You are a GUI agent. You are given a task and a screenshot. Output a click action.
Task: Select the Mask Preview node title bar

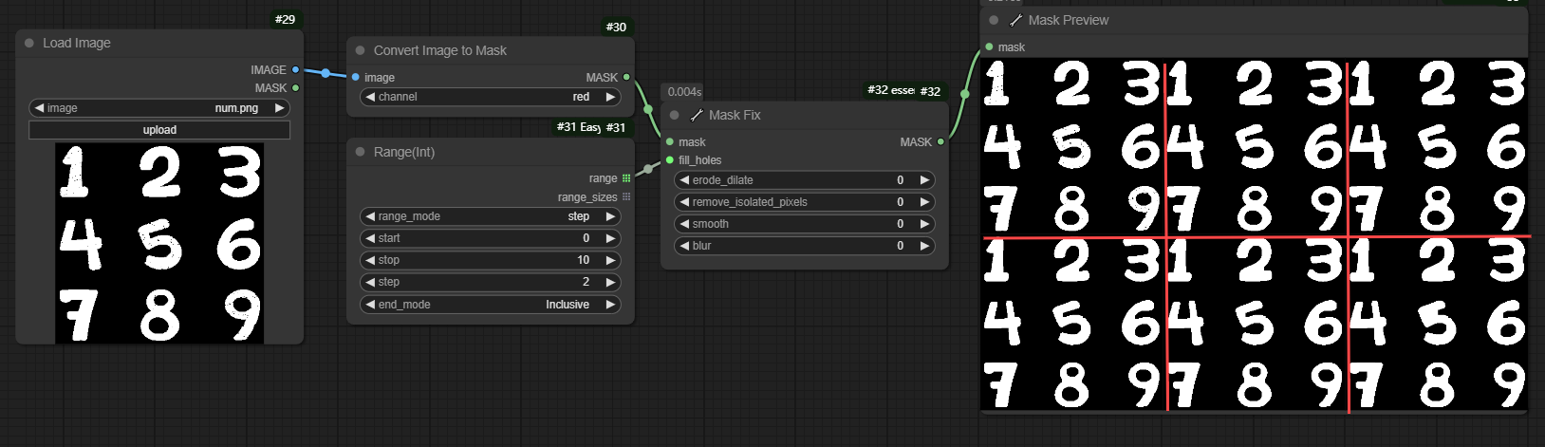[x=1234, y=20]
